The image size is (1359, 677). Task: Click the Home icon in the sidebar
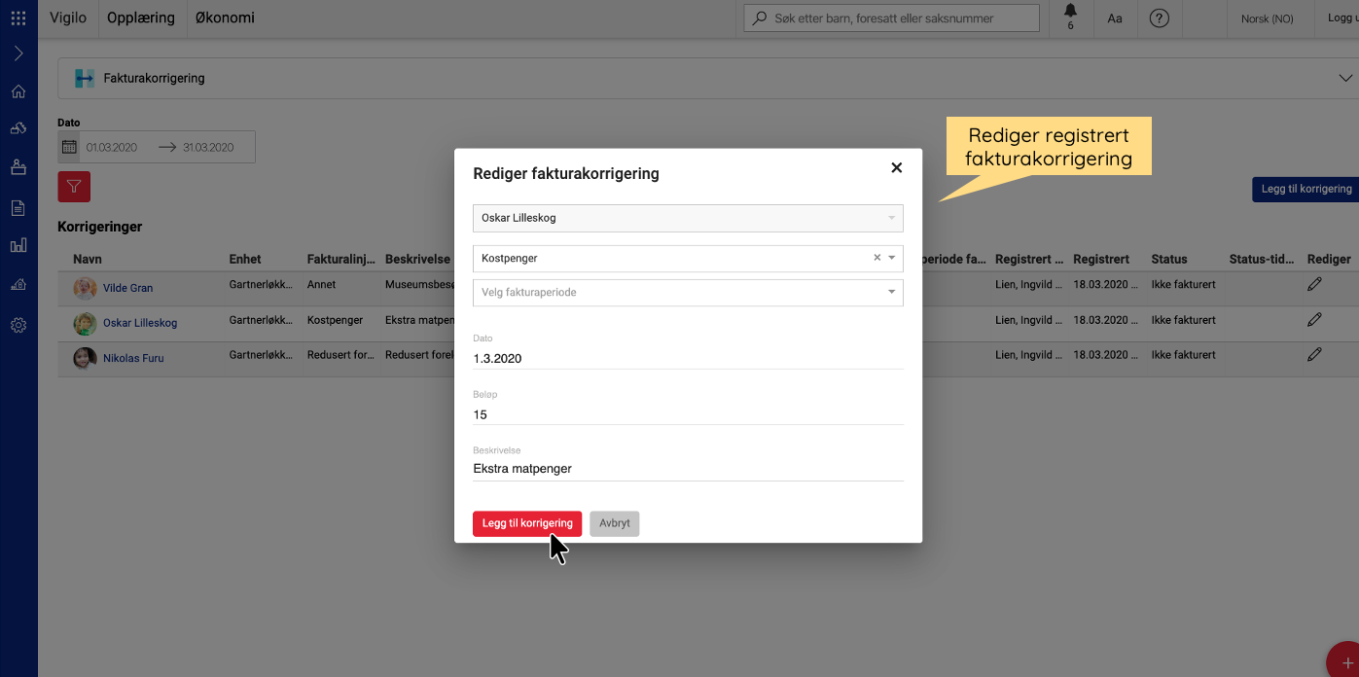coord(18,91)
